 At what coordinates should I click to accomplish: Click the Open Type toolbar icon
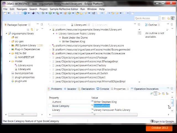click(x=77, y=13)
